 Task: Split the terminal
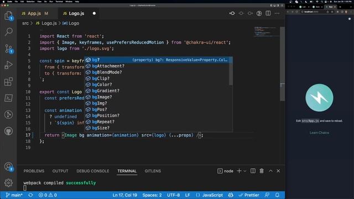(x=253, y=171)
